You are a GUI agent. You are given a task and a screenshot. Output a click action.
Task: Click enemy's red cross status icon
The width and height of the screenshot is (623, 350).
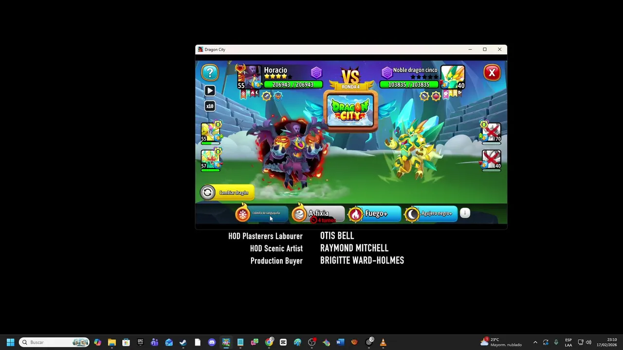pyautogui.click(x=436, y=96)
